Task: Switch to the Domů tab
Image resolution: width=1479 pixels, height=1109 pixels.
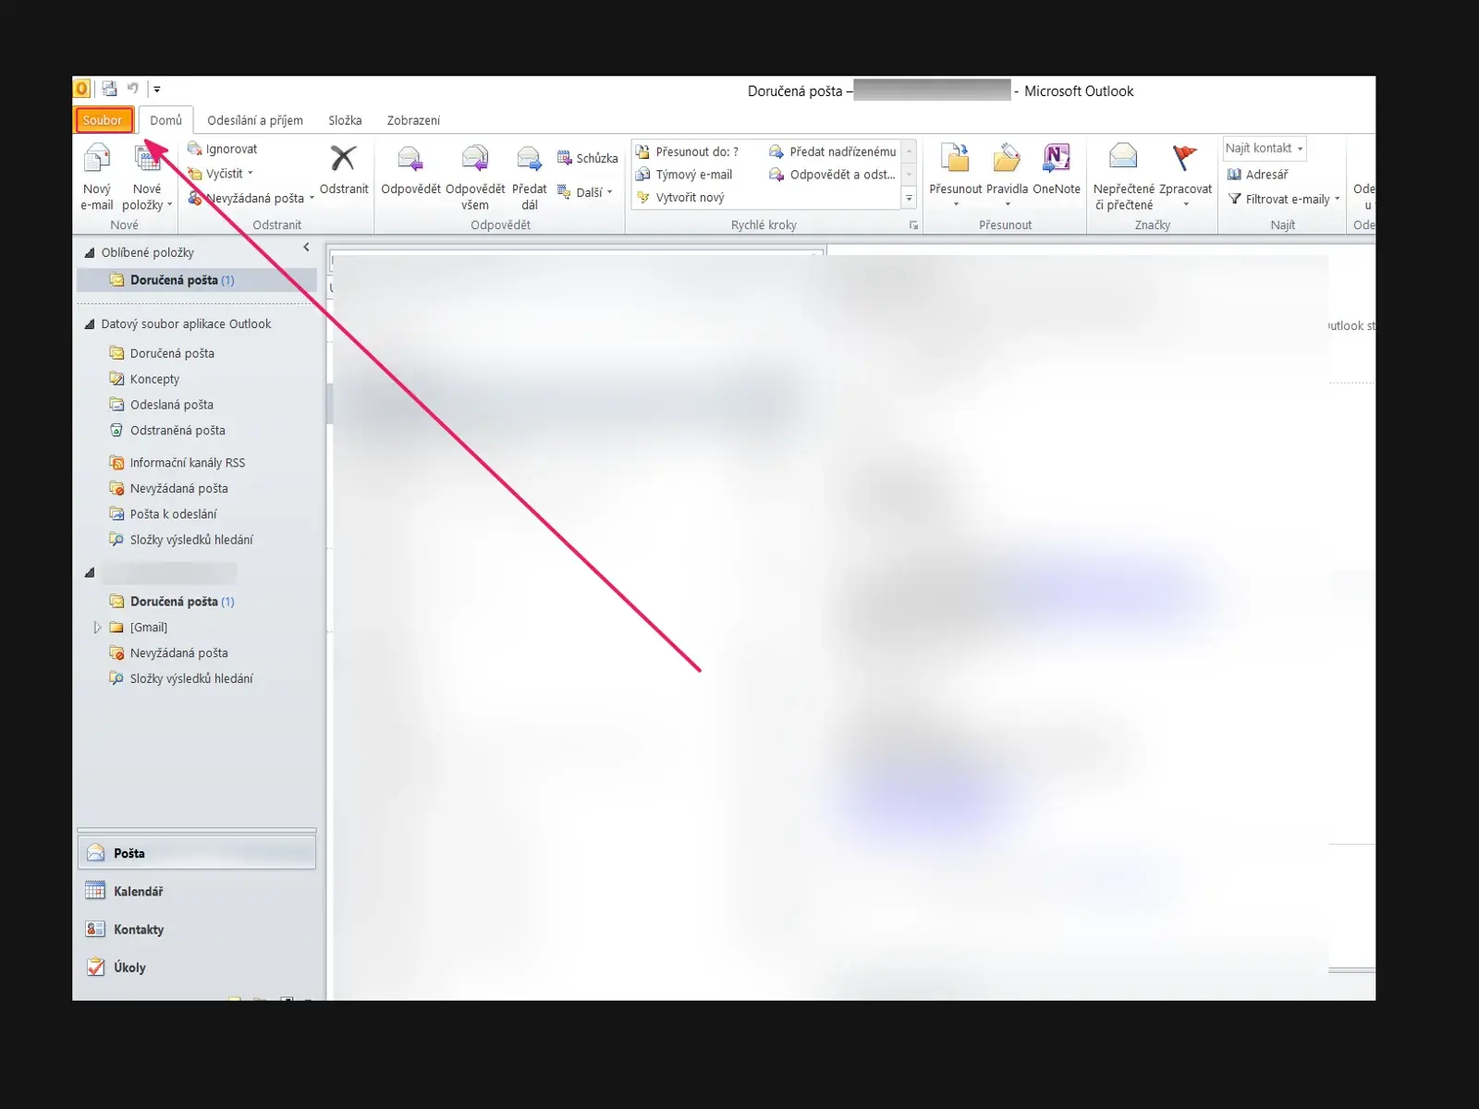Action: [x=166, y=120]
